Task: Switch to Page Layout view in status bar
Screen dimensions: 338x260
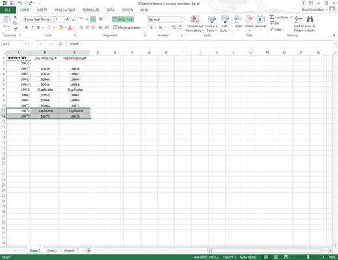Action: pos(276,257)
